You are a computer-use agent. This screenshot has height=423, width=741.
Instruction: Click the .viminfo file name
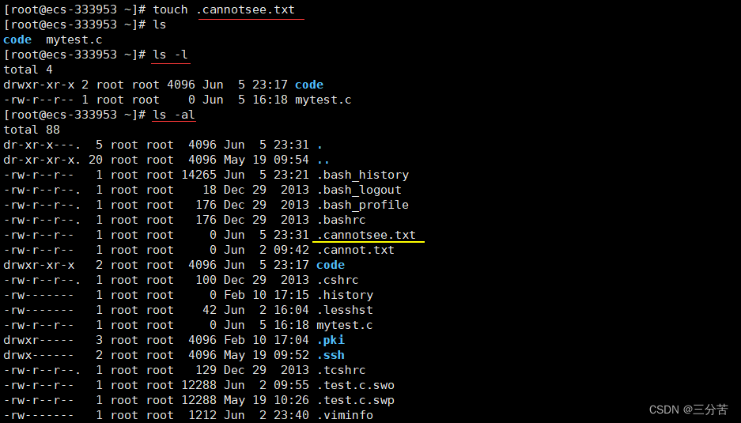[345, 415]
